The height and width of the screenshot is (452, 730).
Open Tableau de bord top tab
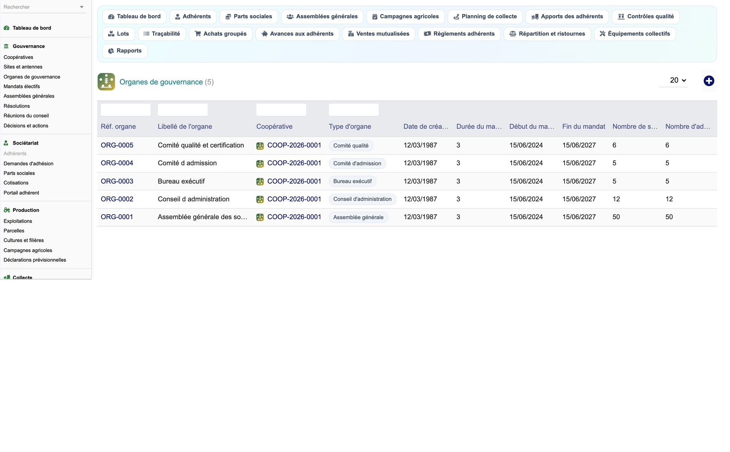pos(134,17)
